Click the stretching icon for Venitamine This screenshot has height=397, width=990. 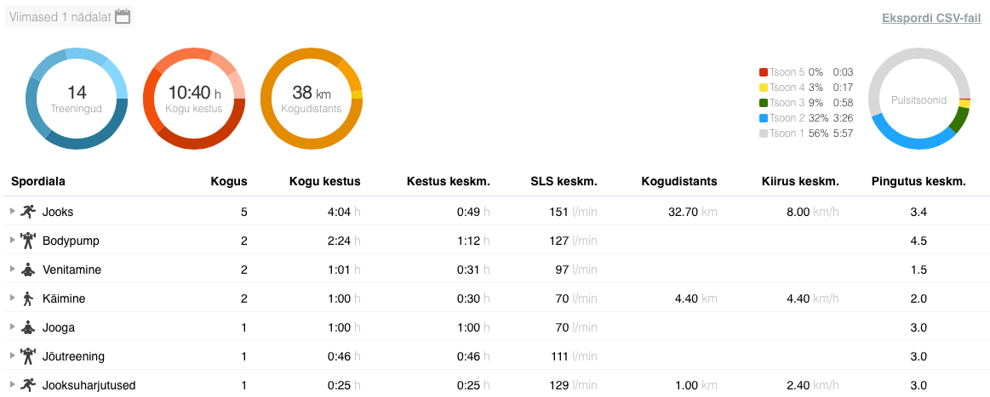coord(28,269)
